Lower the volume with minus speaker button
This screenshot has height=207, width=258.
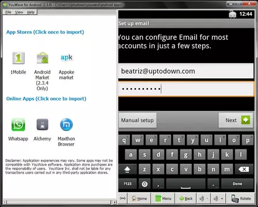[x=203, y=198]
